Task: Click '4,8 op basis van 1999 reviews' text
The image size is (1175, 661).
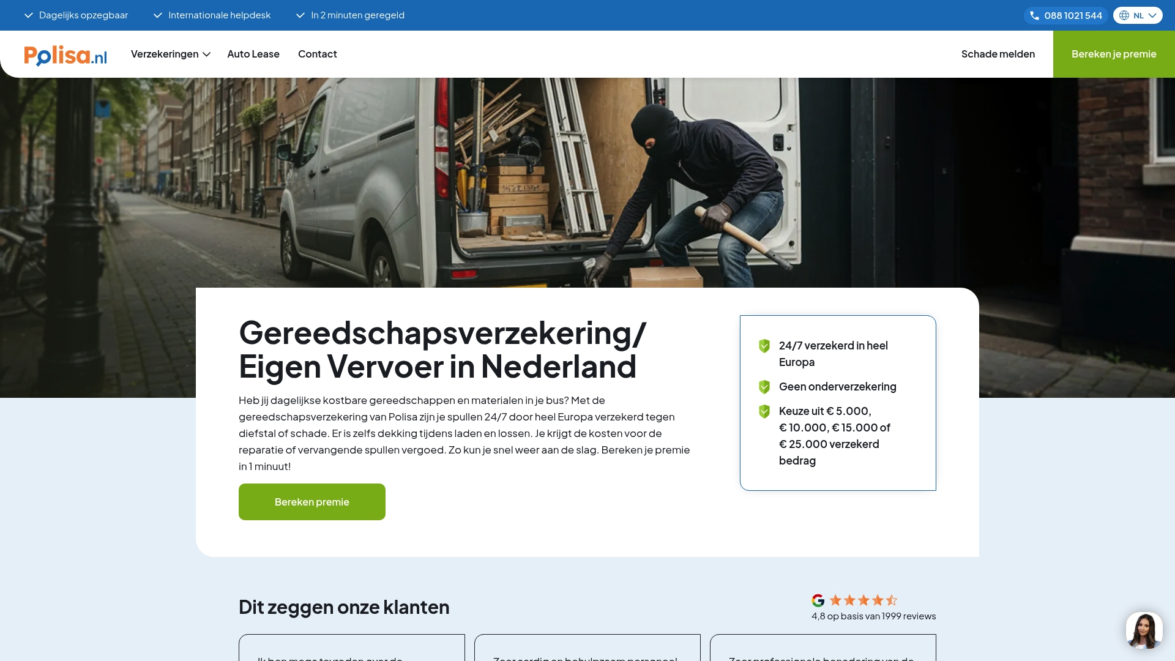Action: (x=874, y=616)
